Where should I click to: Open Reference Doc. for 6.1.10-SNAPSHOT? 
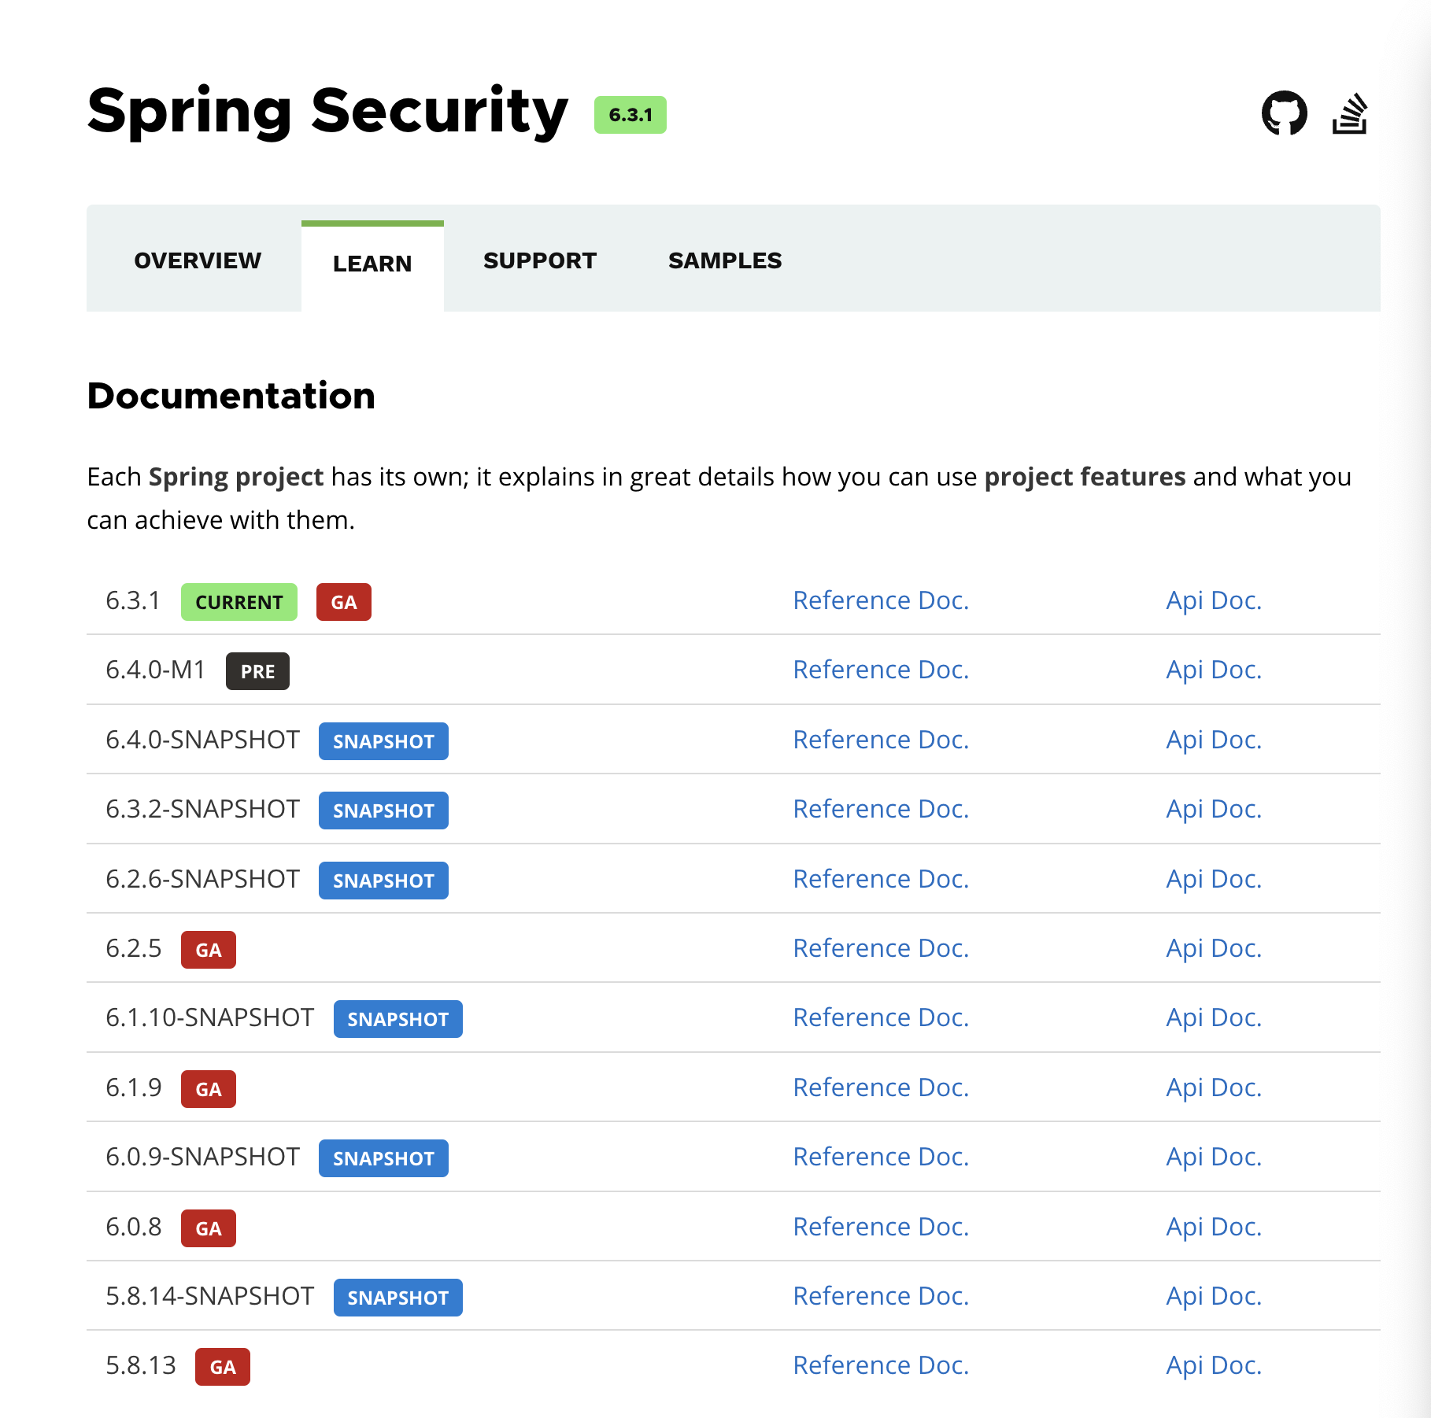click(x=881, y=1017)
